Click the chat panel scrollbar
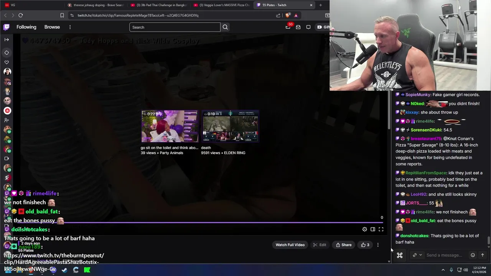Viewport: 491px width, 276px height. pos(489,240)
